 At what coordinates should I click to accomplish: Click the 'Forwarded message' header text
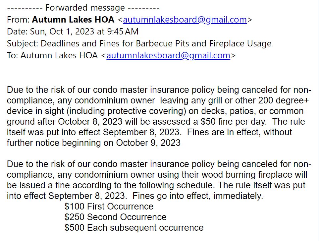tap(85, 8)
